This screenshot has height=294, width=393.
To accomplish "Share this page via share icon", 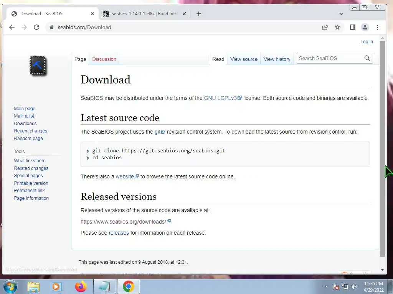I will point(325,27).
